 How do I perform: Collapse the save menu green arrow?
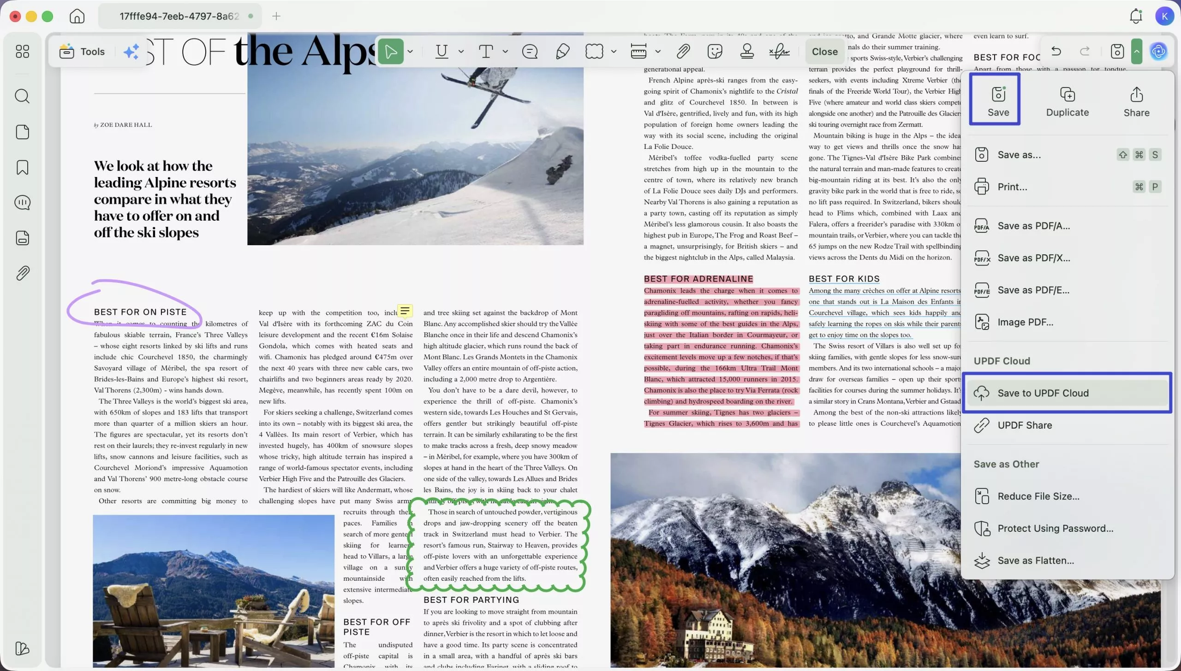pyautogui.click(x=1137, y=51)
